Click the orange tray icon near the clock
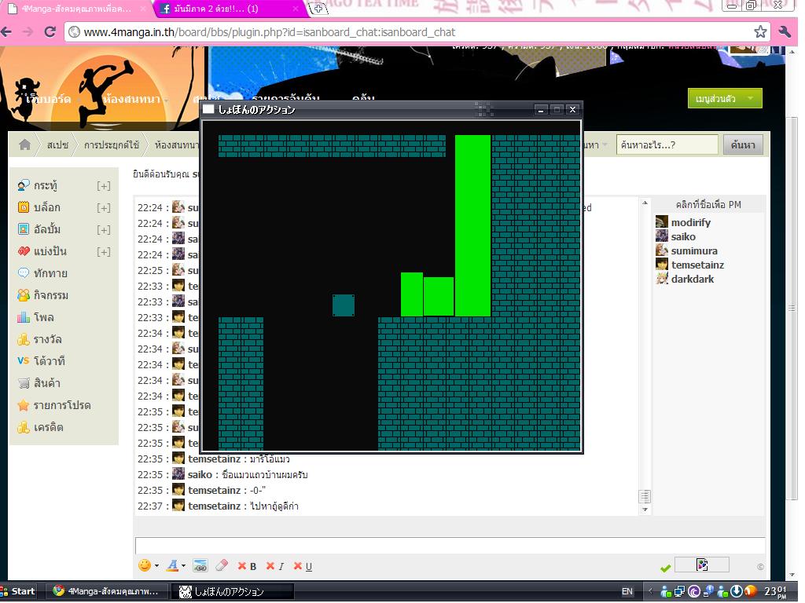805x603 pixels. coord(750,592)
